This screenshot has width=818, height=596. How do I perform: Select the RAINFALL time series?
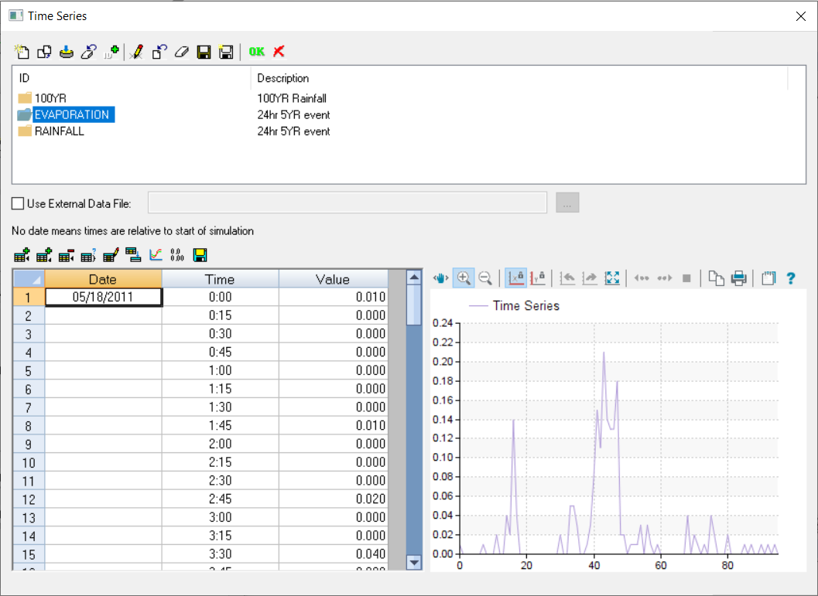coord(54,131)
